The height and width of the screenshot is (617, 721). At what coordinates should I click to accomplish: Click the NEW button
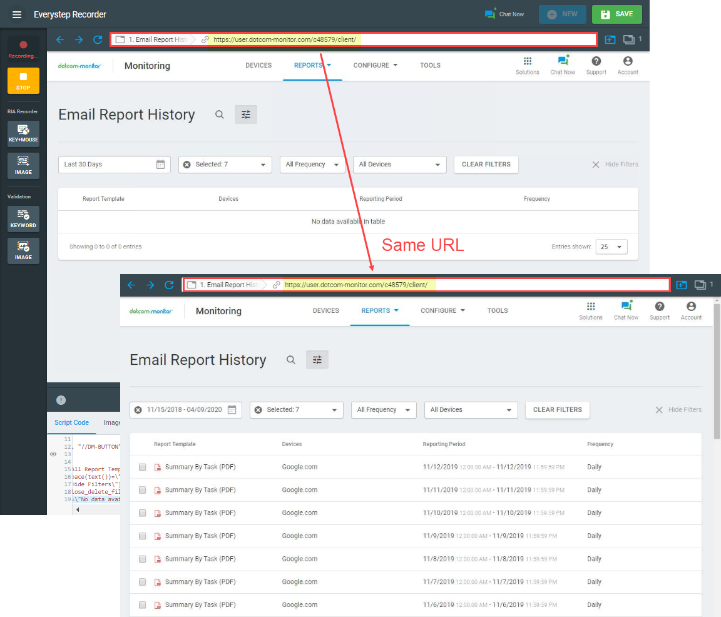tap(562, 14)
